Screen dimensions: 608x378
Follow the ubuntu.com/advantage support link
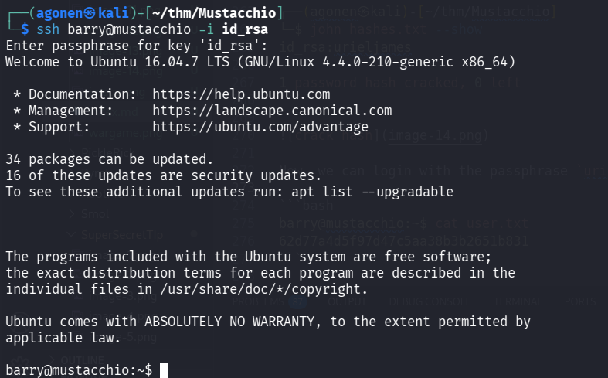(260, 127)
